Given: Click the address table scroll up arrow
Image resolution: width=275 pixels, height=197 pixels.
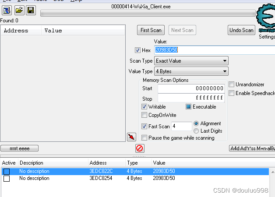Looking at the screenshot, I should click(273, 172).
